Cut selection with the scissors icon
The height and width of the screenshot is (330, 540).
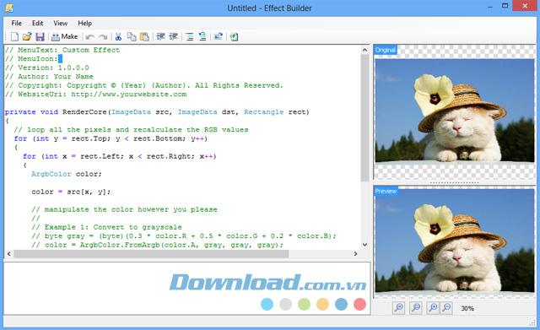pos(118,36)
